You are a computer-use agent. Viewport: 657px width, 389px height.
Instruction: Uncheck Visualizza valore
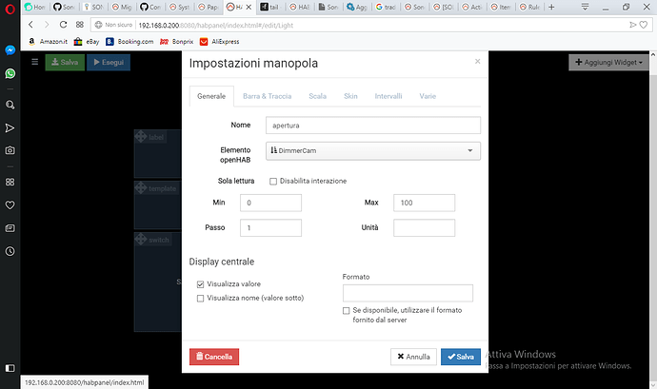coord(200,284)
